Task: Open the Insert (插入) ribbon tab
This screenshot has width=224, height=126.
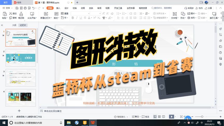Action: pos(58,8)
